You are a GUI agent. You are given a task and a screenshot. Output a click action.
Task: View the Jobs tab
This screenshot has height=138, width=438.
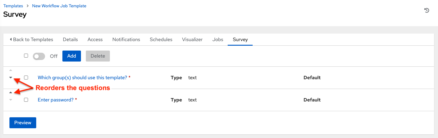pyautogui.click(x=218, y=40)
